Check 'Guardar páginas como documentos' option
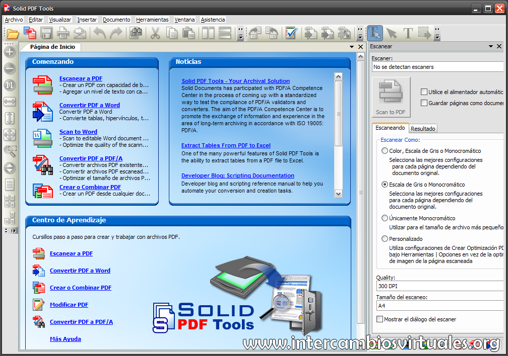 [424, 103]
